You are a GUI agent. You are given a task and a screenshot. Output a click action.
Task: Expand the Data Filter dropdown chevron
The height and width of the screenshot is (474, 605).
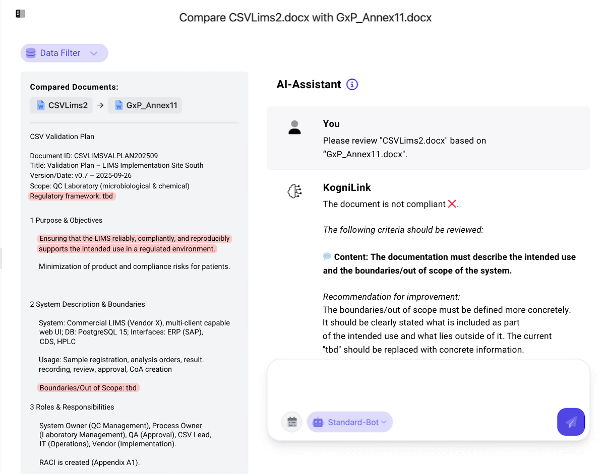94,53
